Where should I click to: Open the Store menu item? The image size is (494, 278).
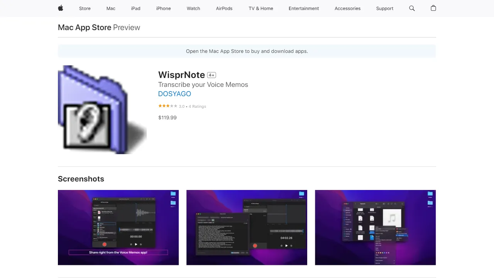pos(85,8)
